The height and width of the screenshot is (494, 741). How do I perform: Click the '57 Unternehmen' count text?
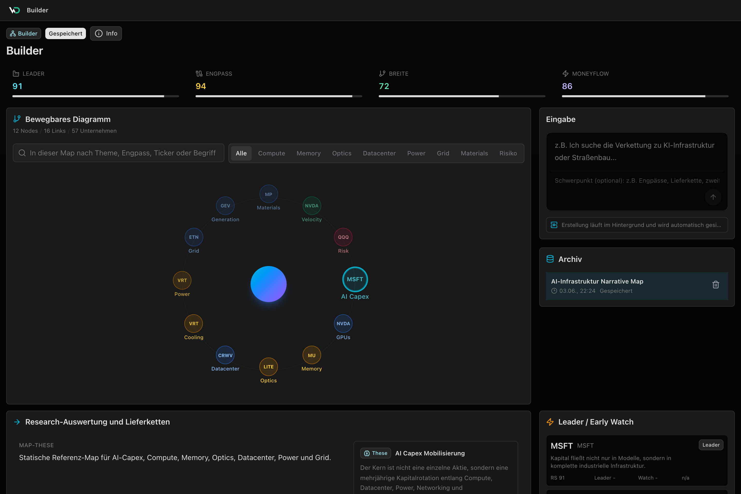pos(94,131)
